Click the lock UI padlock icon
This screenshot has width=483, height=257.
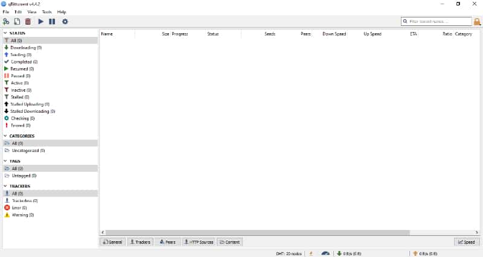click(x=477, y=22)
